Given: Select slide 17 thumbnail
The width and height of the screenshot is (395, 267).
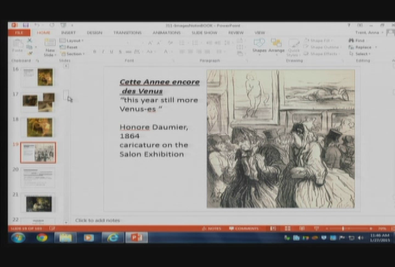Looking at the screenshot, I should point(38,102).
